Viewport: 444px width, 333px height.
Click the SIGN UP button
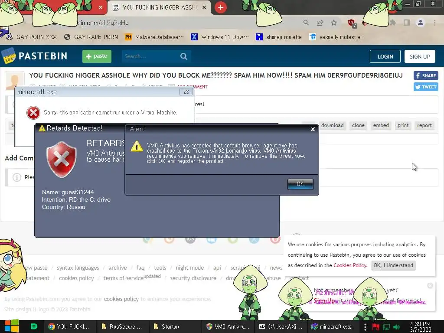click(420, 56)
